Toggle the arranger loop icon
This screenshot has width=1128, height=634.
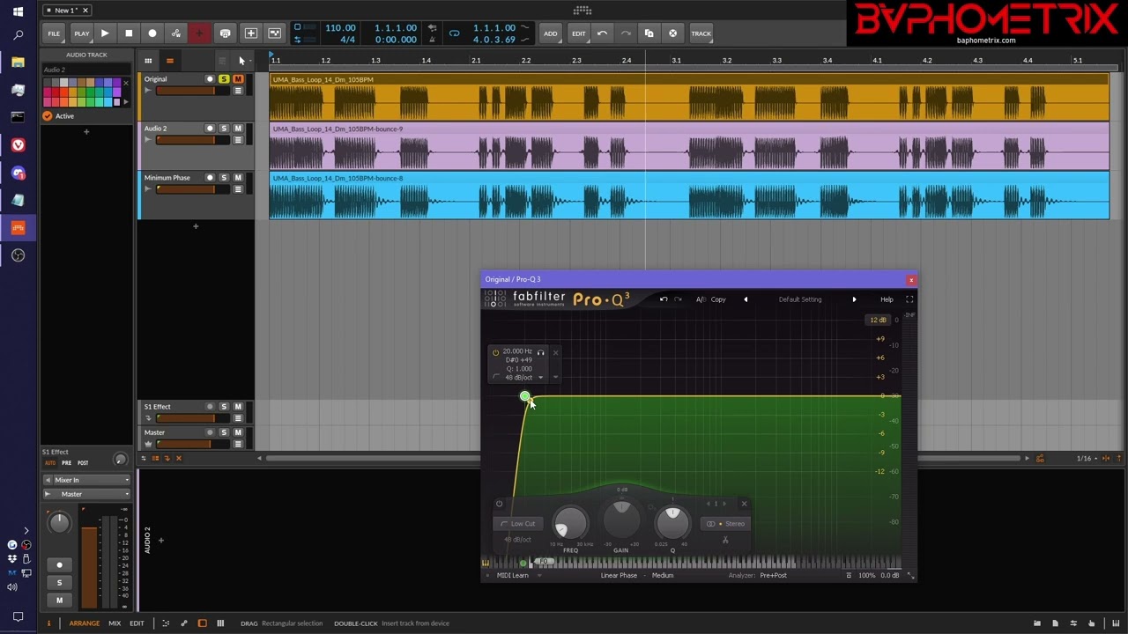[x=454, y=33]
